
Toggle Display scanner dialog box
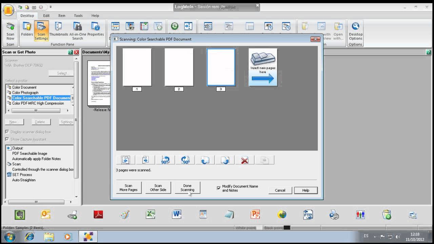pos(7,132)
